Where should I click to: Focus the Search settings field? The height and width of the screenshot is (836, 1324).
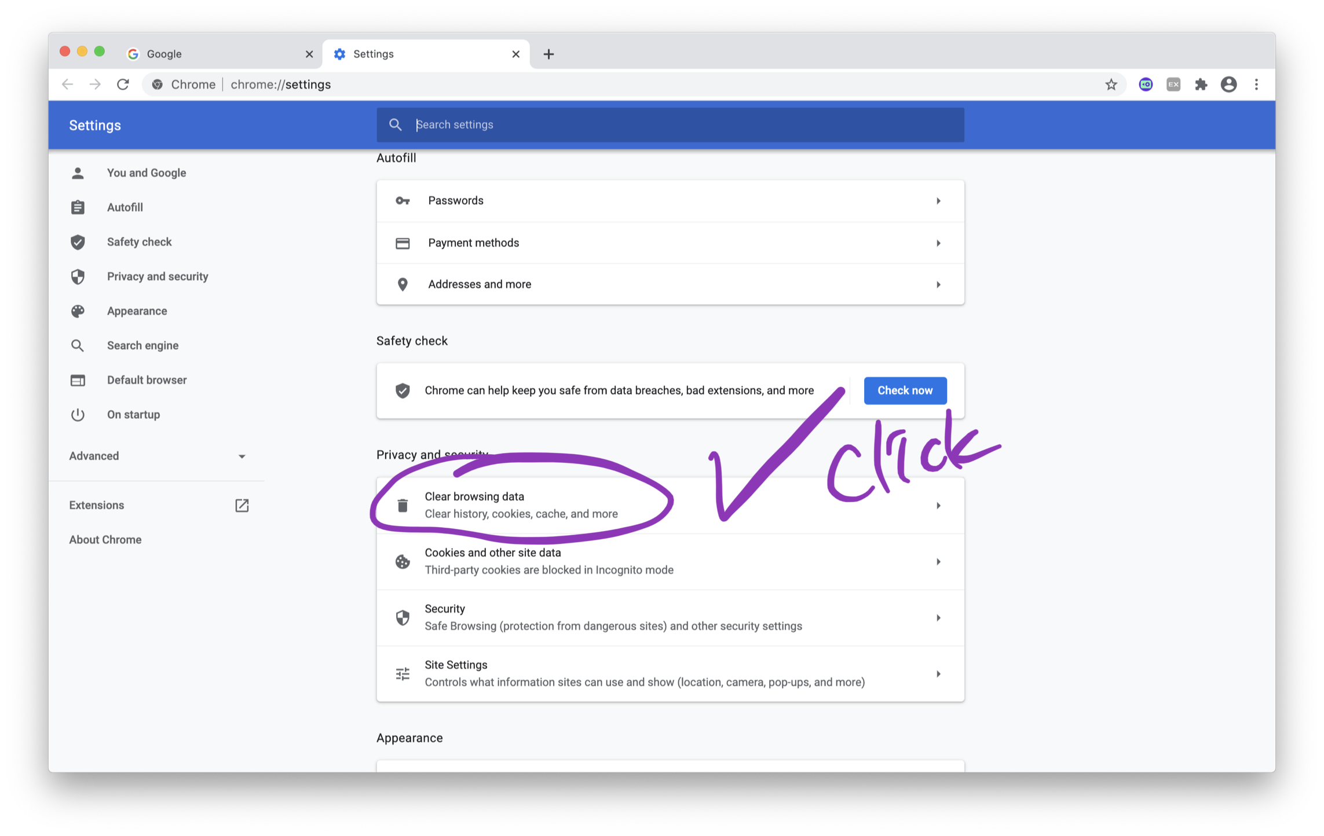coord(670,124)
